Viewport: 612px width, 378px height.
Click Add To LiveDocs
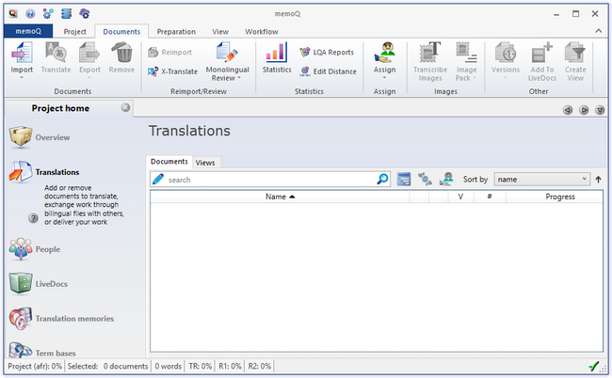(x=542, y=61)
